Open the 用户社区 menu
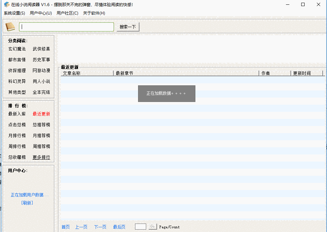The width and height of the screenshot is (327, 232). (67, 13)
